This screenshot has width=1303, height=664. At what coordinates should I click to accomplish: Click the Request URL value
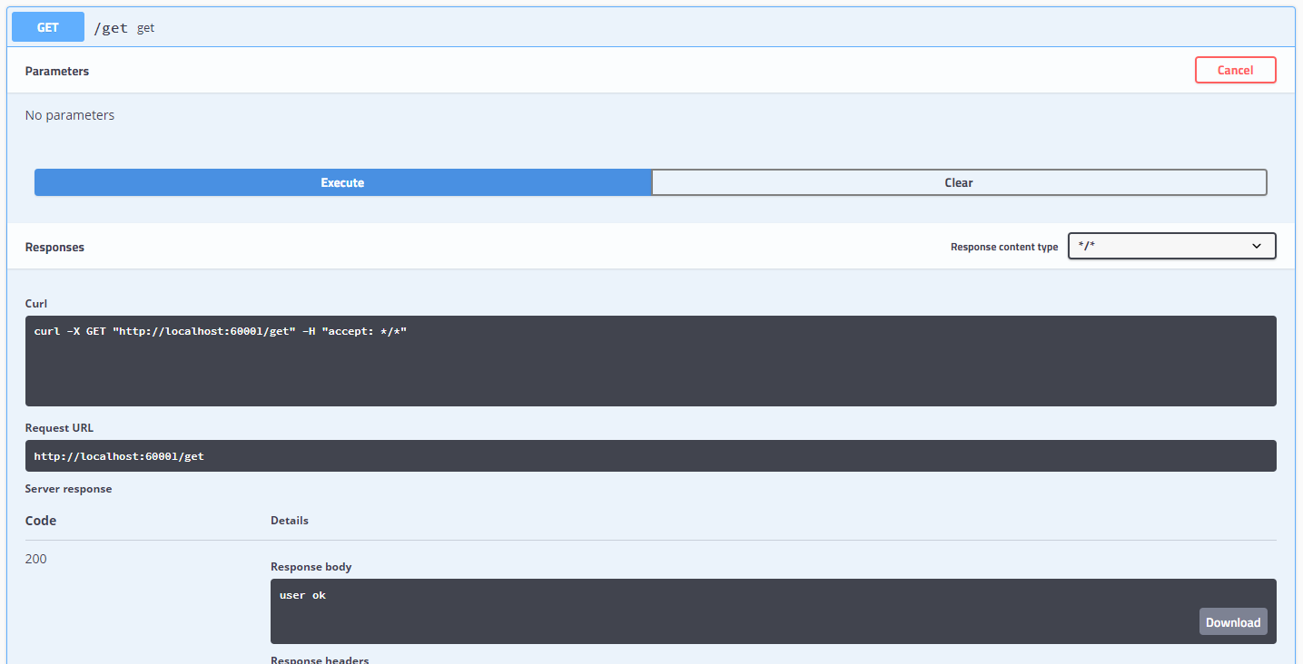119,455
